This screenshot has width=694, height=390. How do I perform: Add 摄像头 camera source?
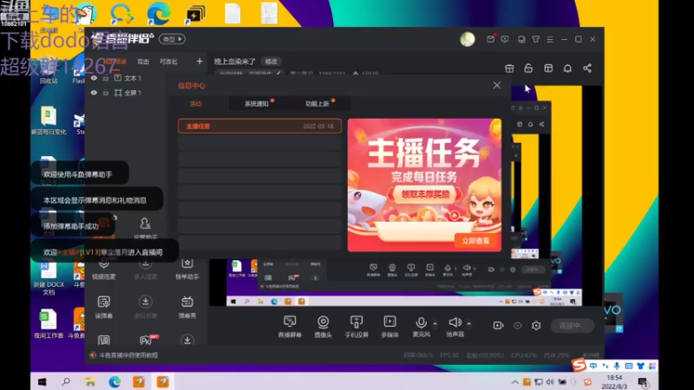323,327
